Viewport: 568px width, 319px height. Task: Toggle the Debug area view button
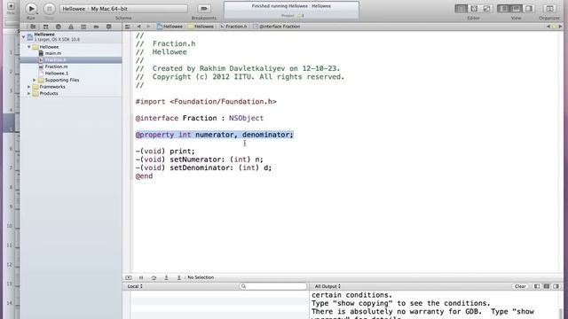click(517, 8)
